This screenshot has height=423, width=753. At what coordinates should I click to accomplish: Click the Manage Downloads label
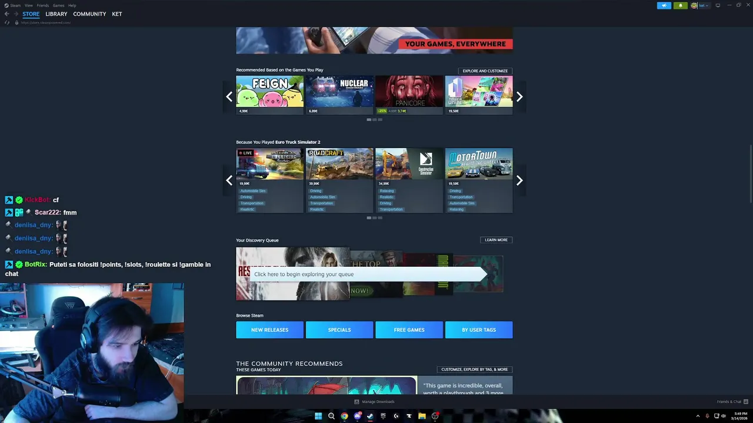pyautogui.click(x=378, y=402)
